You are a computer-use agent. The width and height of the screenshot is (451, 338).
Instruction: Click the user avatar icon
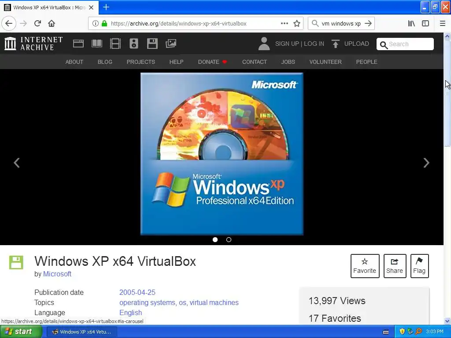tap(264, 44)
